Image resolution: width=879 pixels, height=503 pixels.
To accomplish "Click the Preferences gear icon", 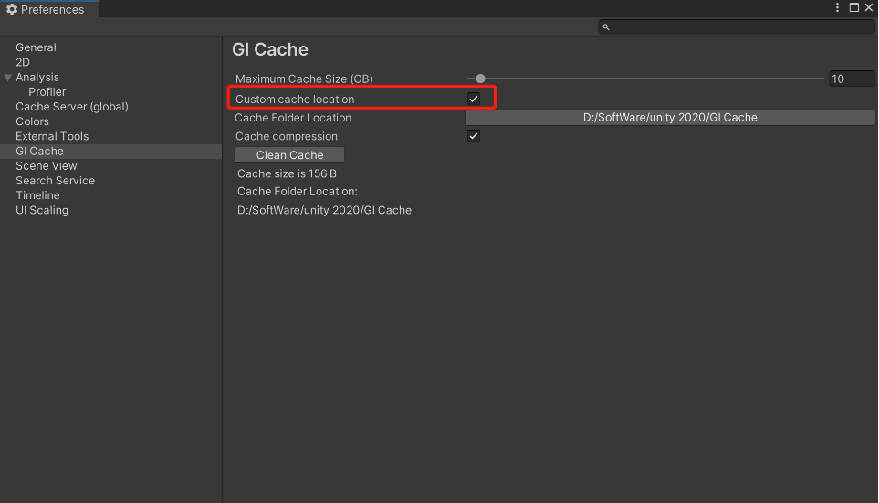I will click(x=12, y=9).
